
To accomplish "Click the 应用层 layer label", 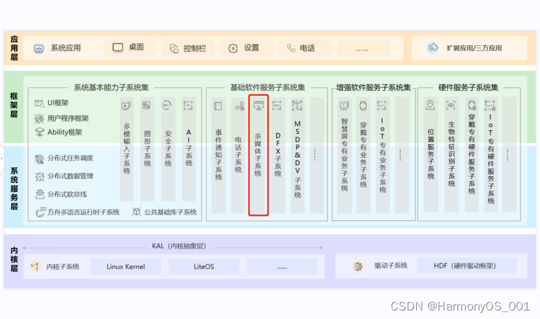I will tap(14, 48).
